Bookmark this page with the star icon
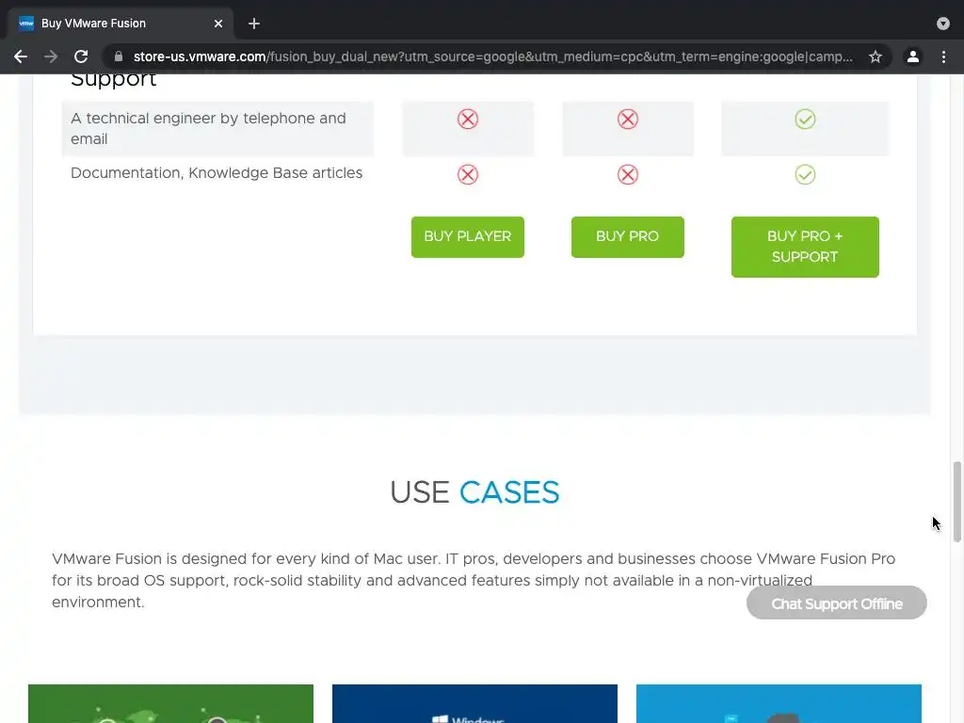The image size is (964, 723). click(x=876, y=56)
